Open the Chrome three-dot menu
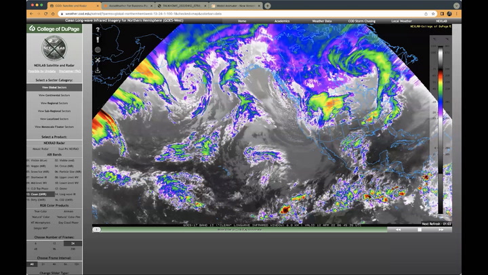This screenshot has width=488, height=275. [457, 14]
